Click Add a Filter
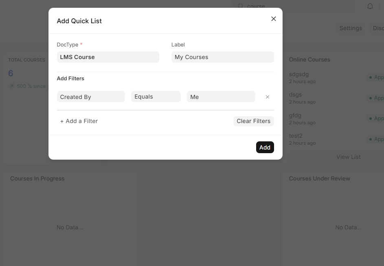The image size is (384, 266). point(79,121)
